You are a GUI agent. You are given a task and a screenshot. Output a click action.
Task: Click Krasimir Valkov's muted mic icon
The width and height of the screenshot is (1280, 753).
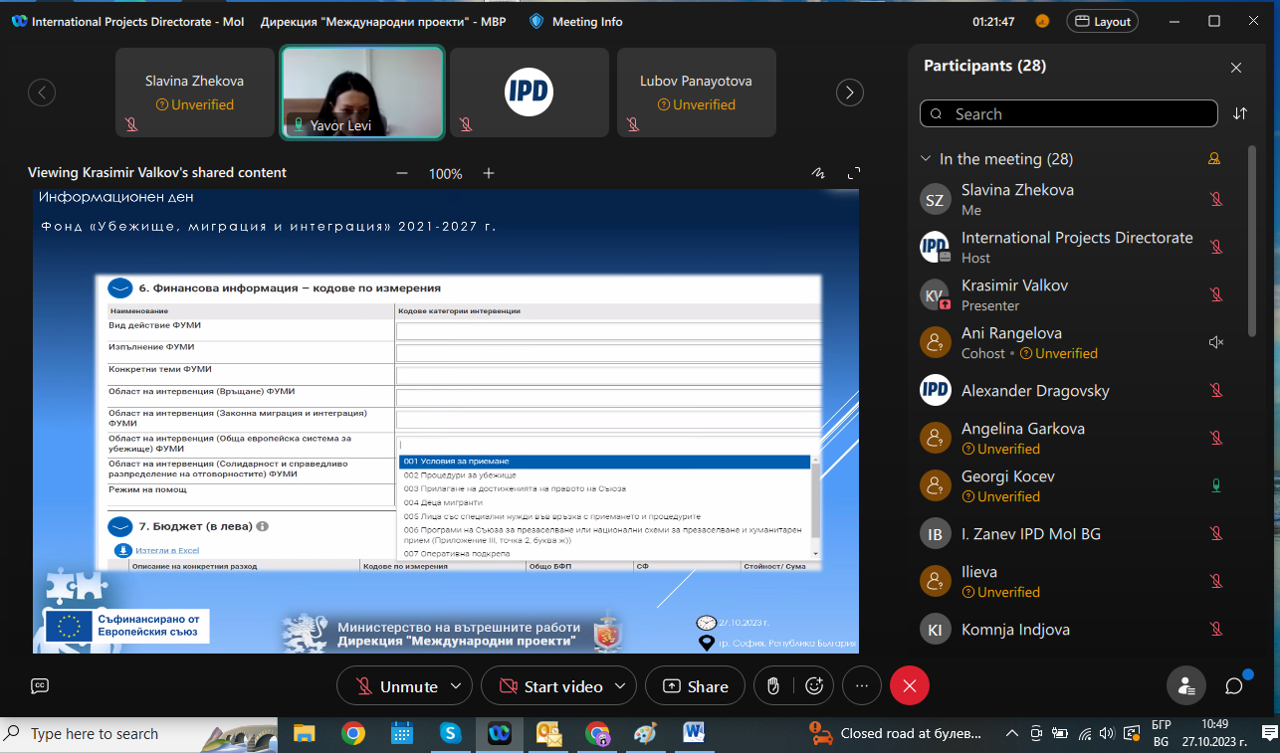1215,294
